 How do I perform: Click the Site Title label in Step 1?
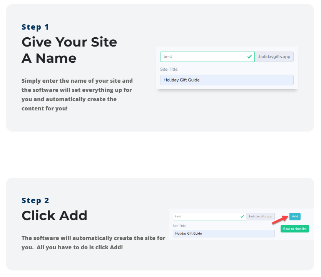click(169, 69)
